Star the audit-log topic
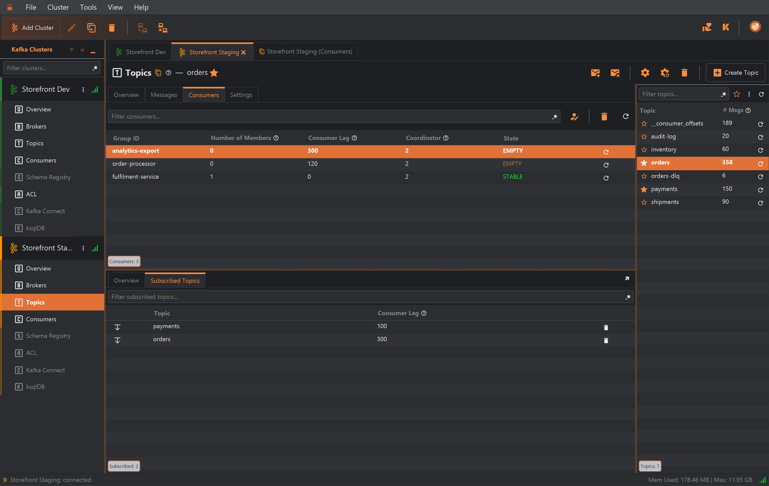The width and height of the screenshot is (769, 486). 644,137
